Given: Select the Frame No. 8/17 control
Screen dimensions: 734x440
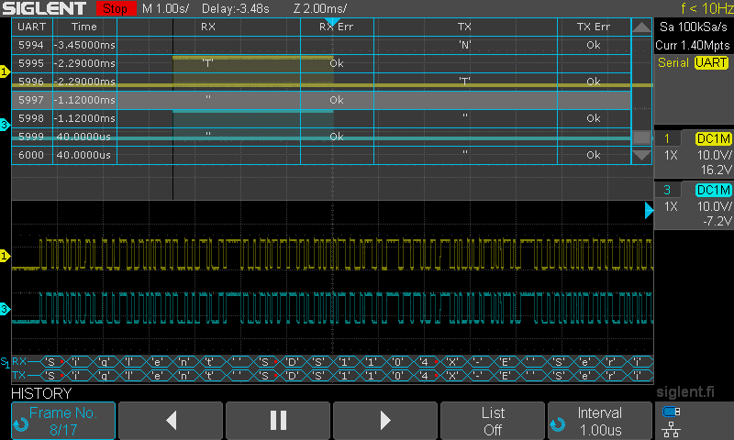Looking at the screenshot, I should click(63, 421).
